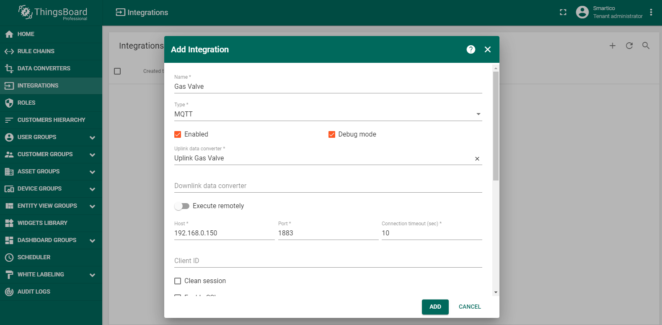Click the dialog vertical scrollbar thumb

tap(496, 126)
